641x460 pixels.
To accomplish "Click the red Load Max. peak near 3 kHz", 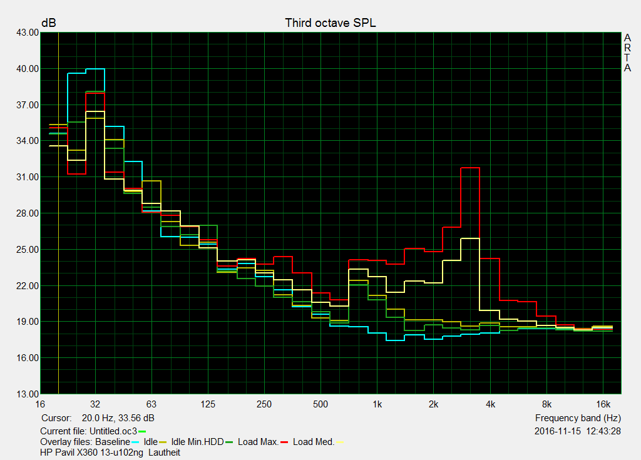I will (x=470, y=168).
